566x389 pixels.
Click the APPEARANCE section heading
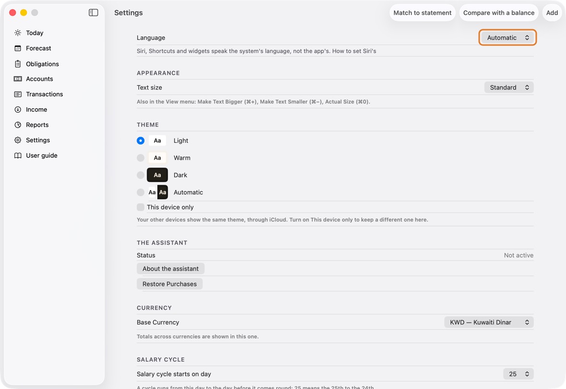(x=158, y=73)
